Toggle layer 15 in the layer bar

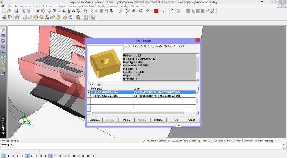[74, 156]
